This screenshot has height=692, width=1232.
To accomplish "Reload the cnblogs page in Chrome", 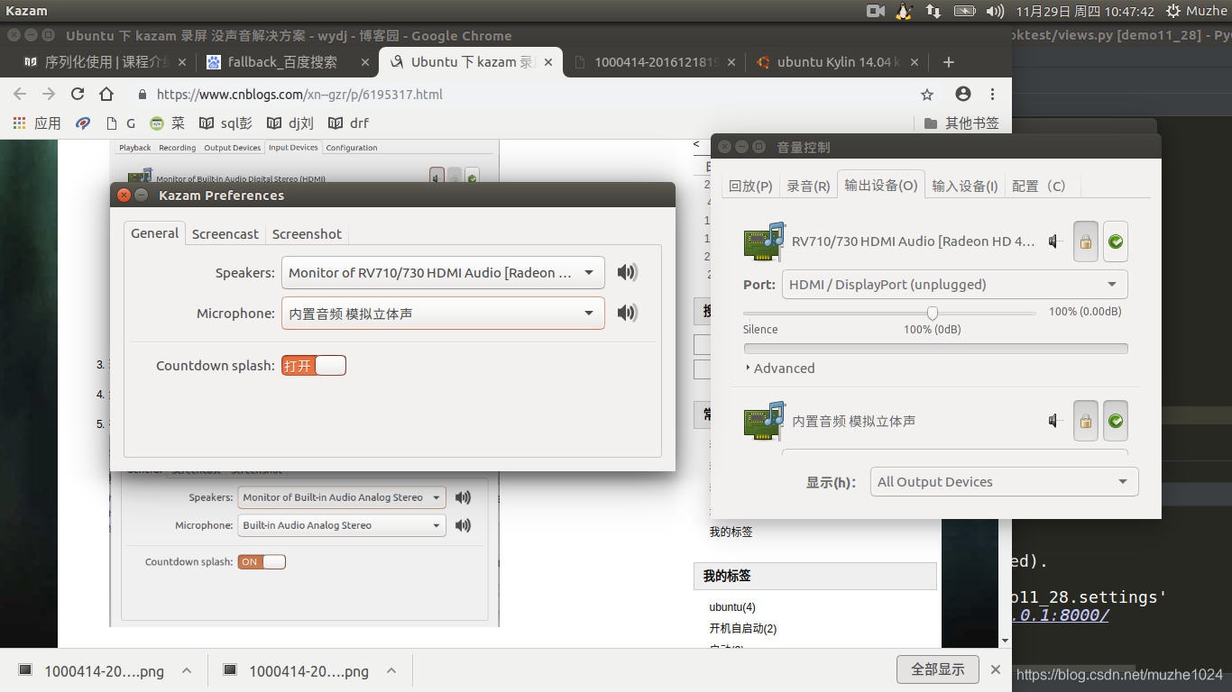I will click(x=78, y=94).
